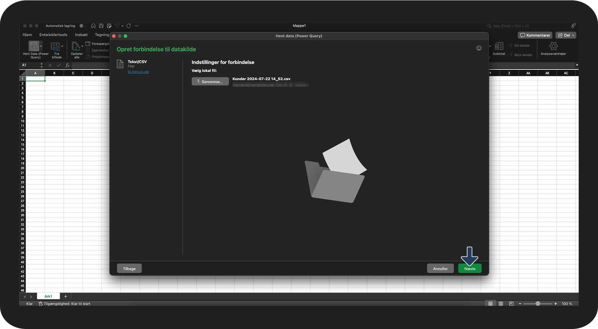Expand the formula bar with arrow

click(x=577, y=65)
